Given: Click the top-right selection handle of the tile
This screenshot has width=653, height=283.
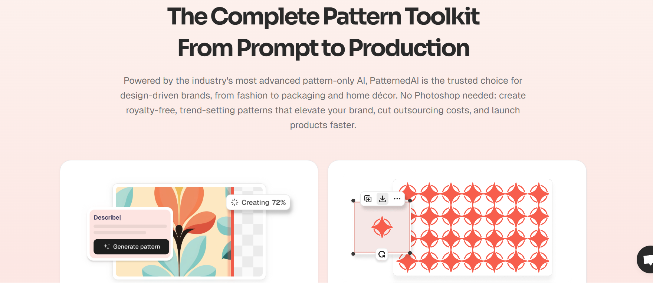Looking at the screenshot, I should pos(410,201).
